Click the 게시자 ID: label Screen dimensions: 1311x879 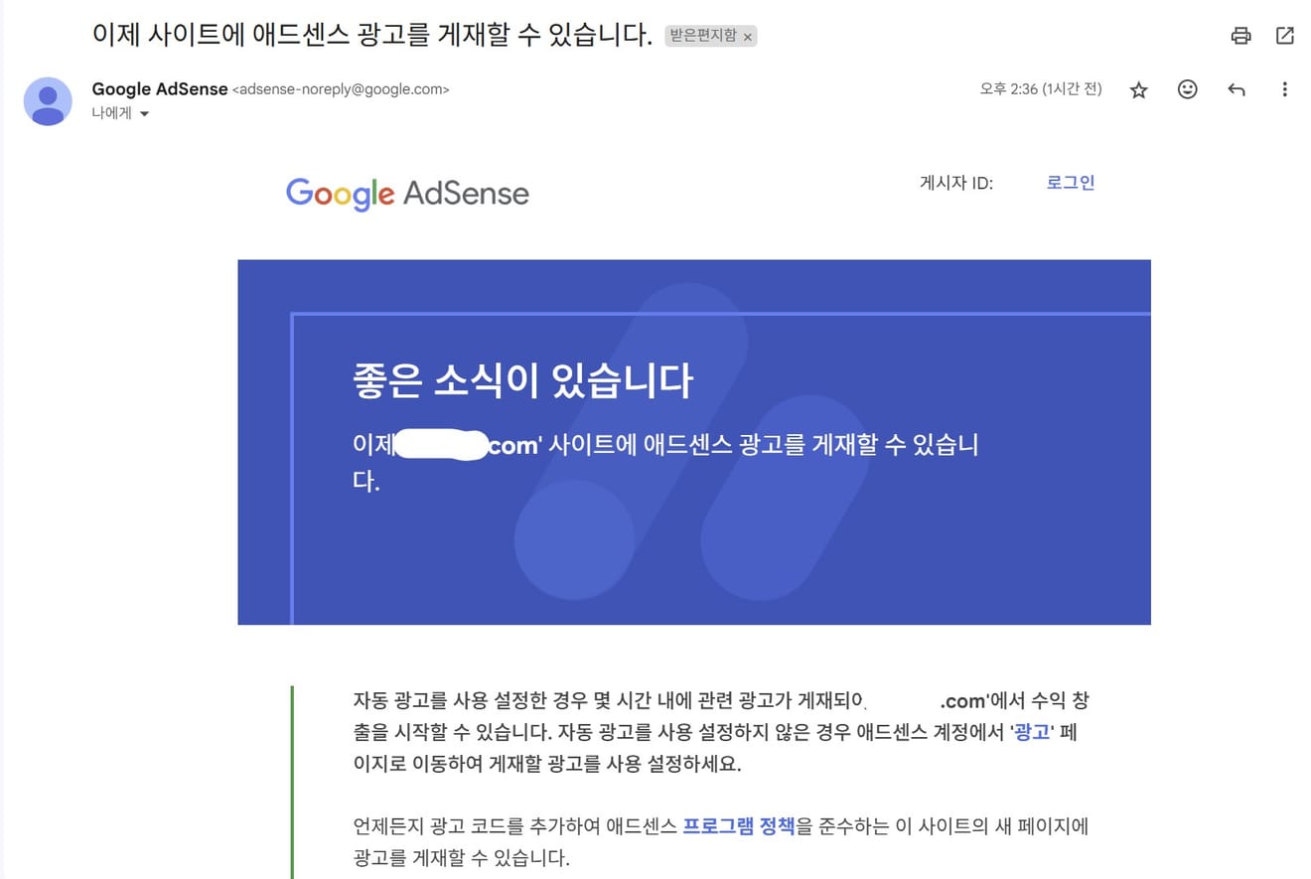click(x=956, y=183)
